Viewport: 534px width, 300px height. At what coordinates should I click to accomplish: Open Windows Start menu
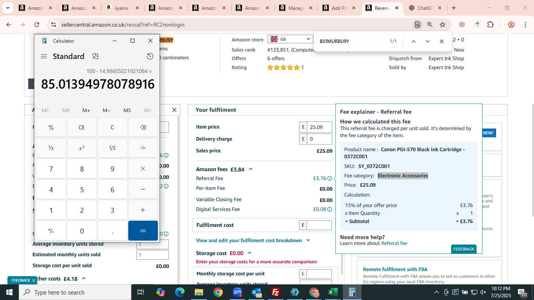coord(9,292)
